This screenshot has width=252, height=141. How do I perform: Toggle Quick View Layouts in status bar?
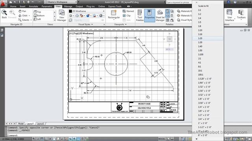(168, 139)
